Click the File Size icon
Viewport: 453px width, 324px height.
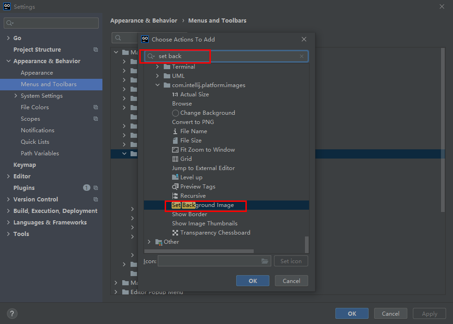point(175,141)
